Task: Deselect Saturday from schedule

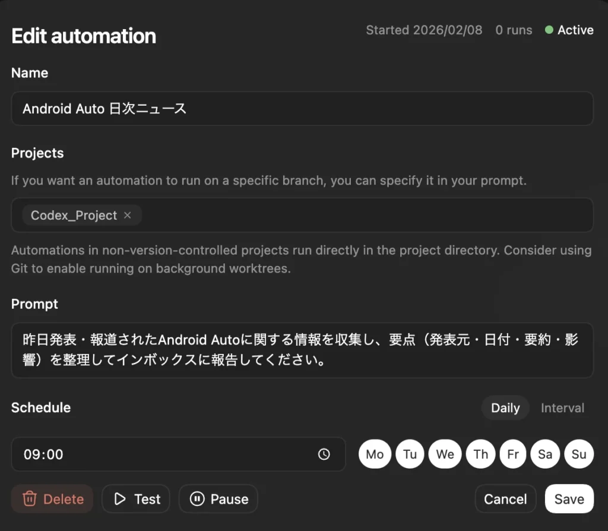Action: click(545, 454)
